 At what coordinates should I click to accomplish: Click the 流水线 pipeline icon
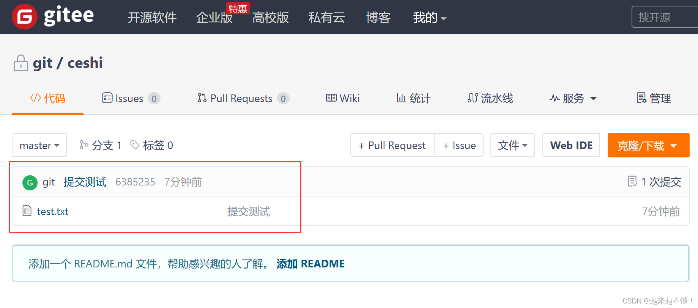coord(473,98)
